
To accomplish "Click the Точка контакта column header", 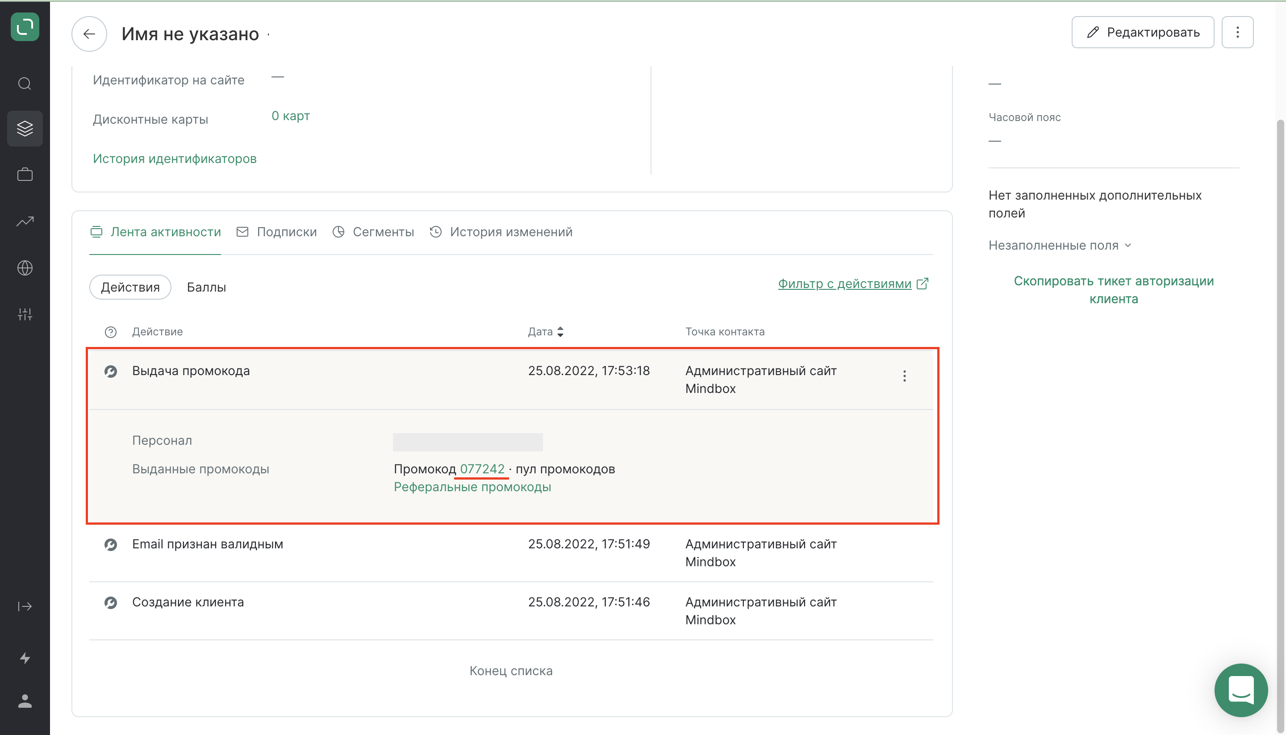I will 725,332.
